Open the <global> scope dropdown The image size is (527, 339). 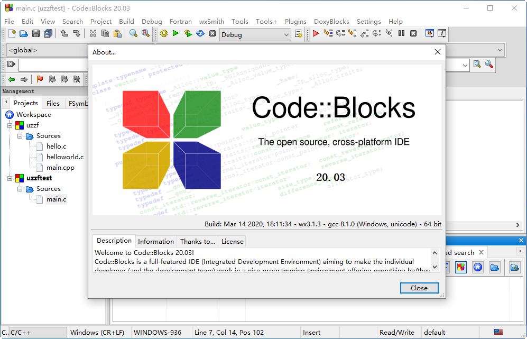click(47, 50)
